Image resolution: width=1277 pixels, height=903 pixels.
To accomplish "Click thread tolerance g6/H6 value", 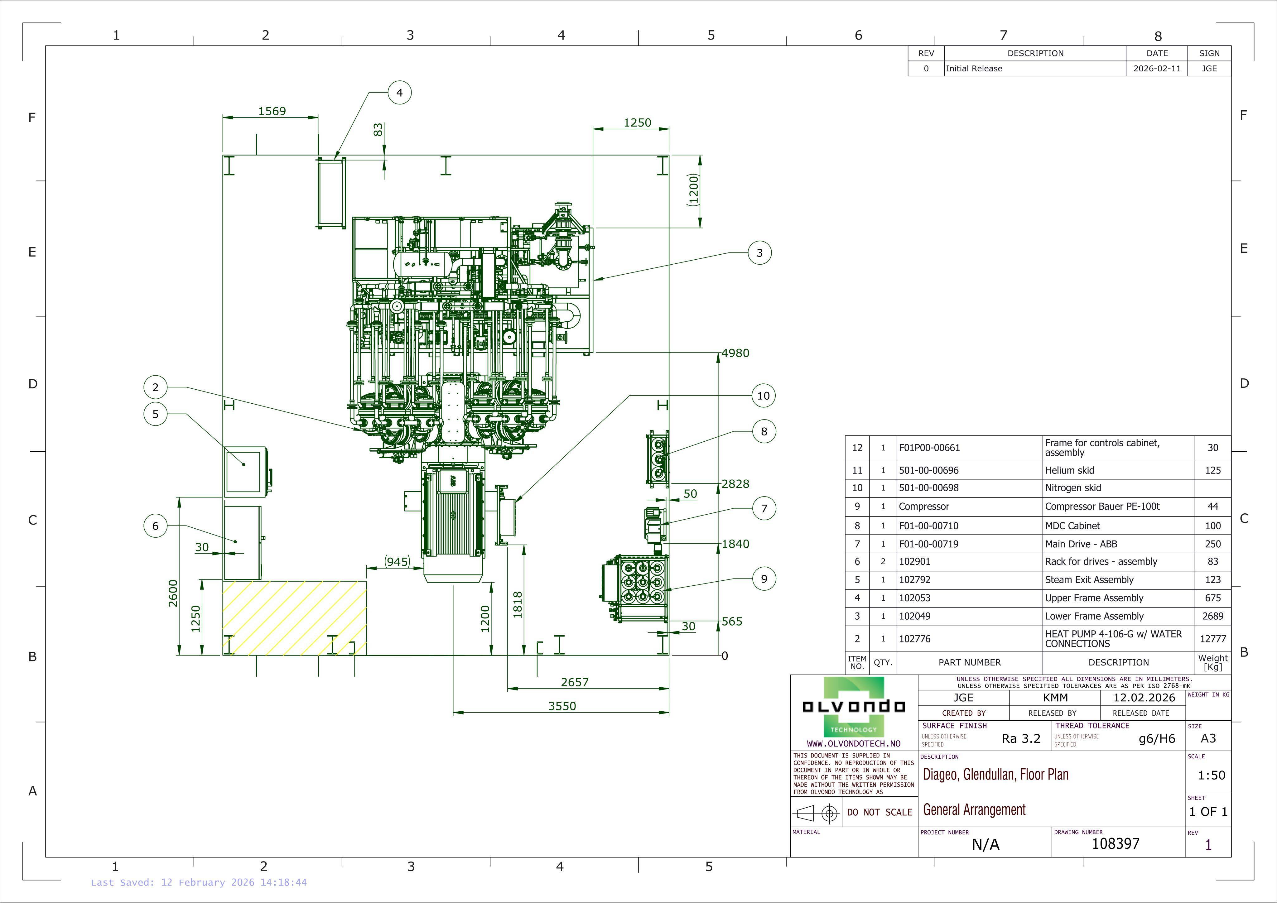I will [x=1157, y=738].
